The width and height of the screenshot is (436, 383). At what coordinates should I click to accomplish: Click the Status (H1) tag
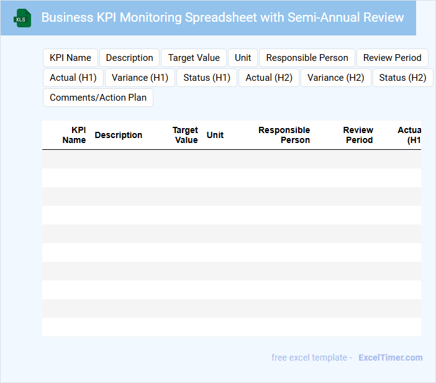(207, 78)
